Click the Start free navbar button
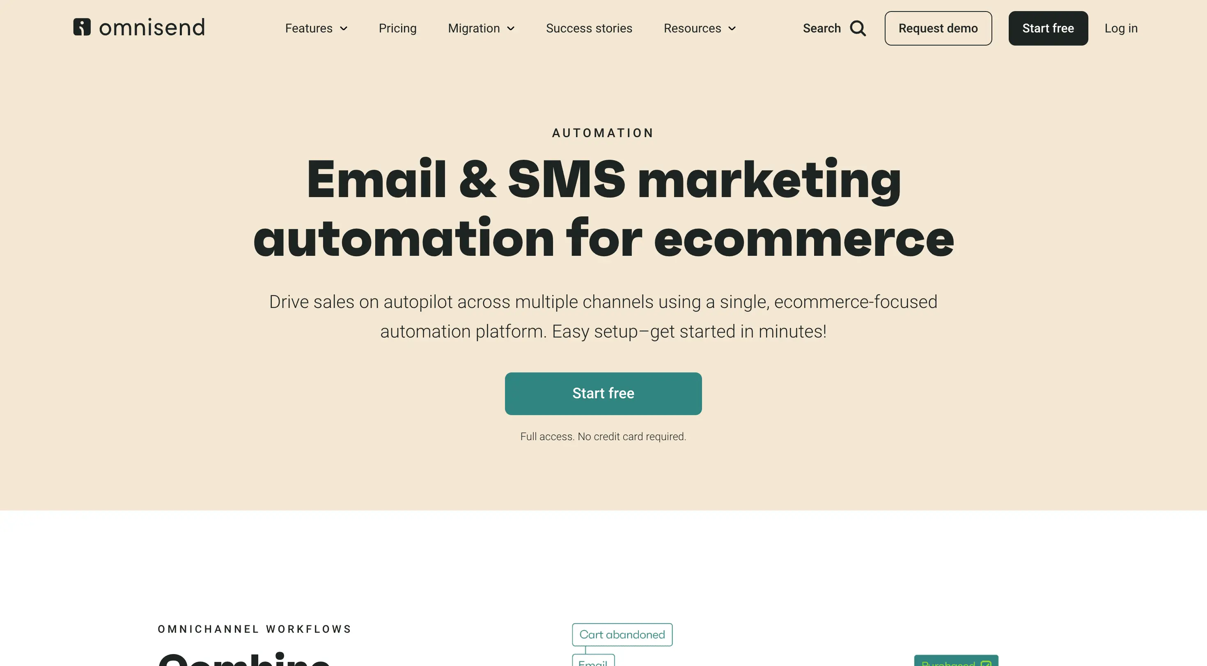Screen dimensions: 1207x666 1048,28
